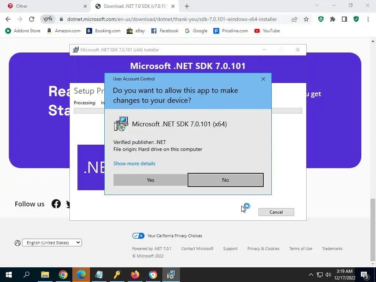Open the notification center
This screenshot has height=282, width=376.
coord(365,275)
